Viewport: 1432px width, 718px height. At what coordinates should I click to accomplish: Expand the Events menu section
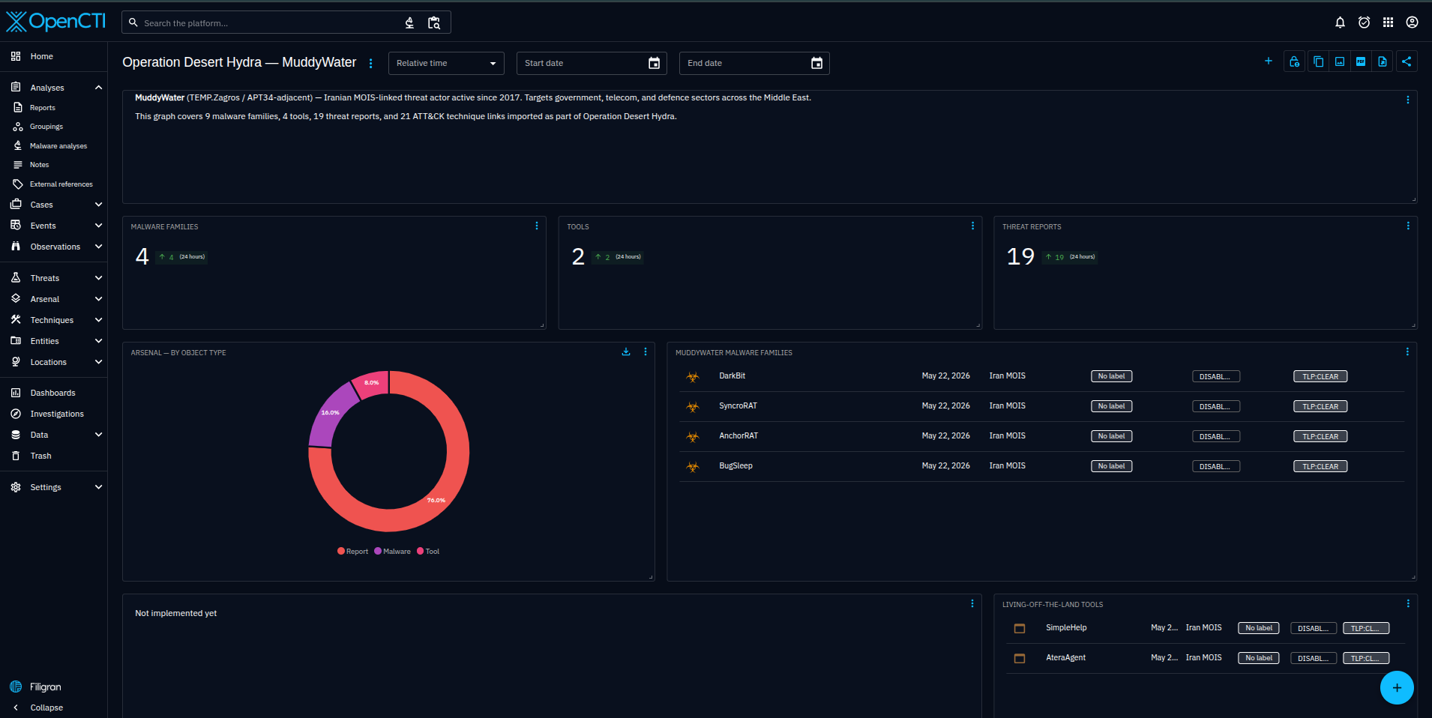click(98, 226)
